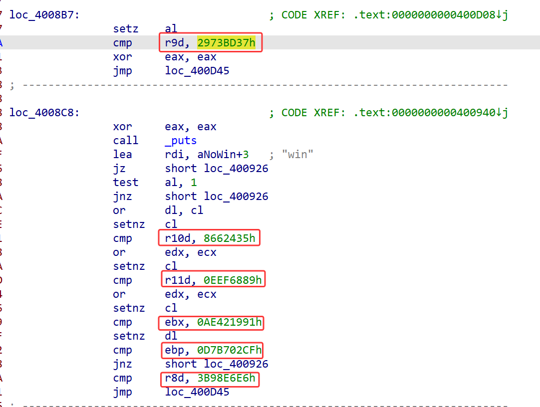Viewport: 540px width, 407px height.
Task: Click the 3B98E6E6h constant
Action: pos(226,378)
